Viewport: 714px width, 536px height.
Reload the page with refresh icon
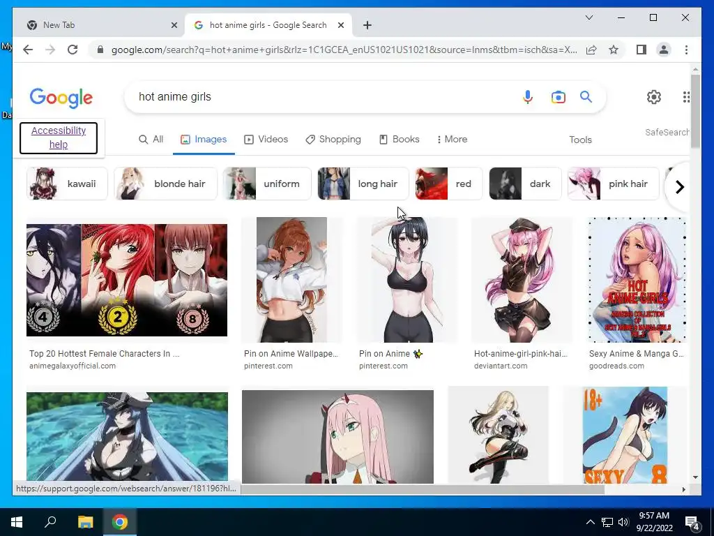(73, 50)
